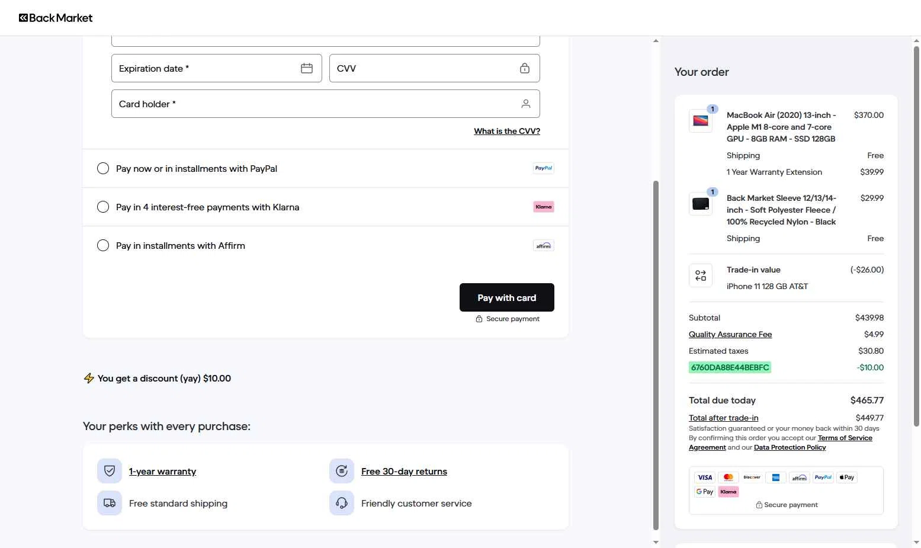Screen dimensions: 921x548
Task: Click the Klarna logo badge
Action: tap(544, 207)
